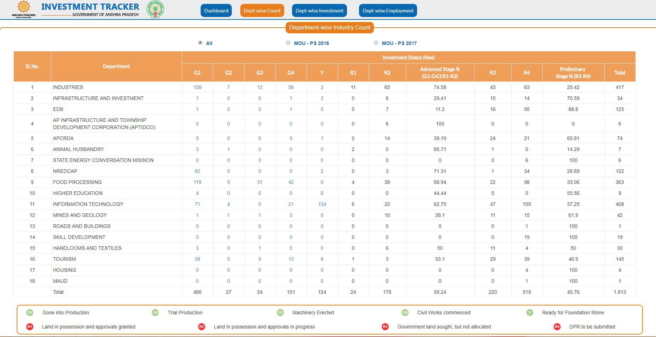Click the Department column header
656x337 pixels.
point(116,66)
